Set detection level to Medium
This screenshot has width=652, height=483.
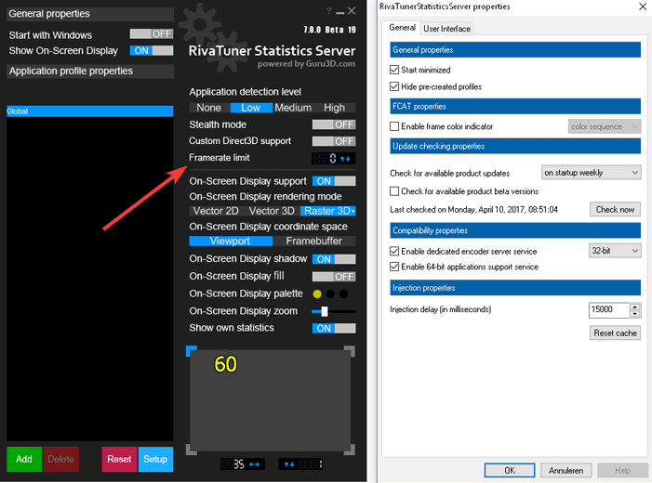tap(293, 108)
